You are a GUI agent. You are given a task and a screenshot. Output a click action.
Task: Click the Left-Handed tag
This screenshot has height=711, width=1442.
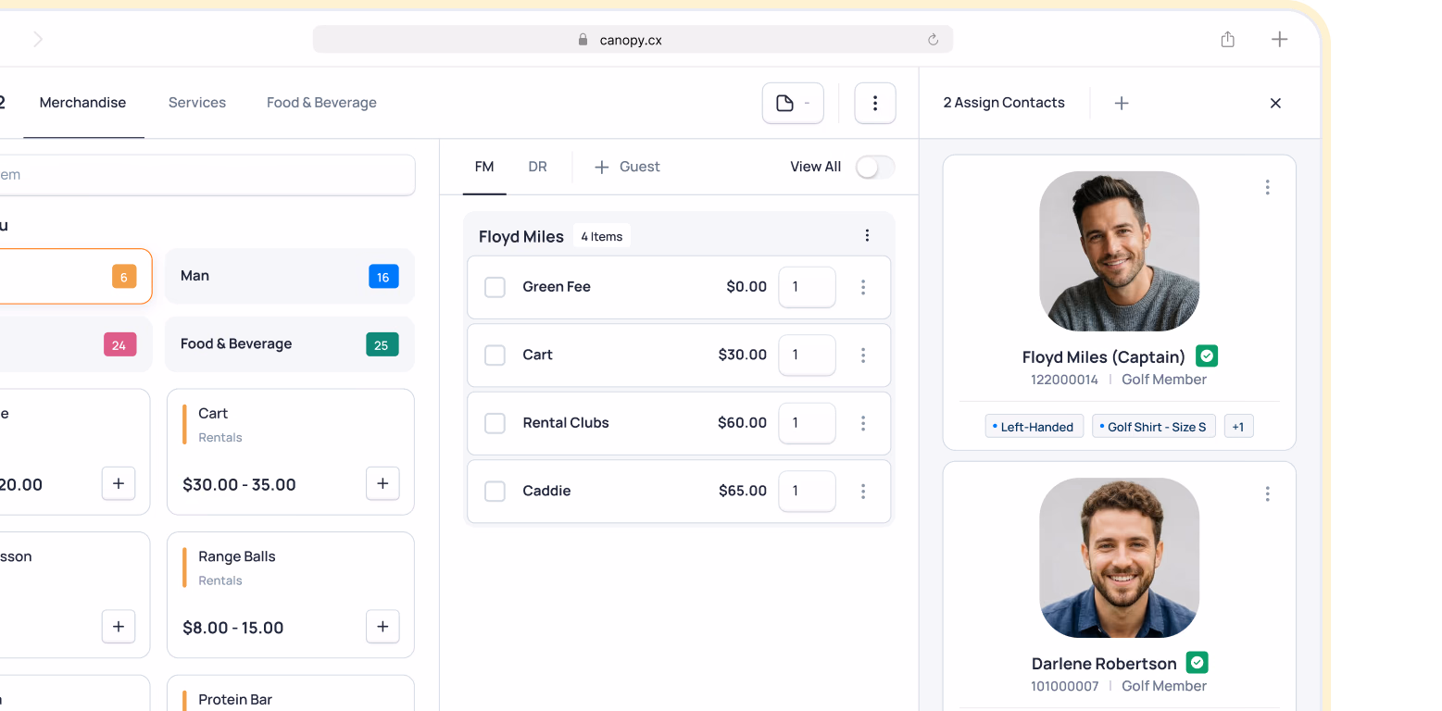[x=1034, y=427]
